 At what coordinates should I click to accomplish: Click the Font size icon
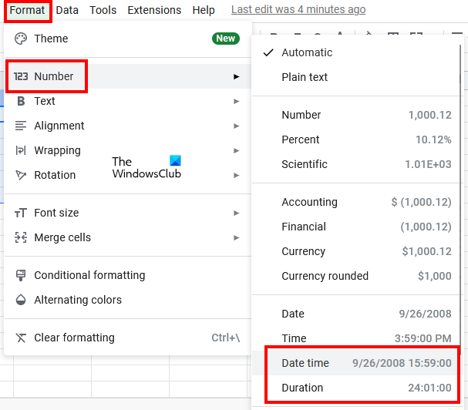(x=21, y=213)
